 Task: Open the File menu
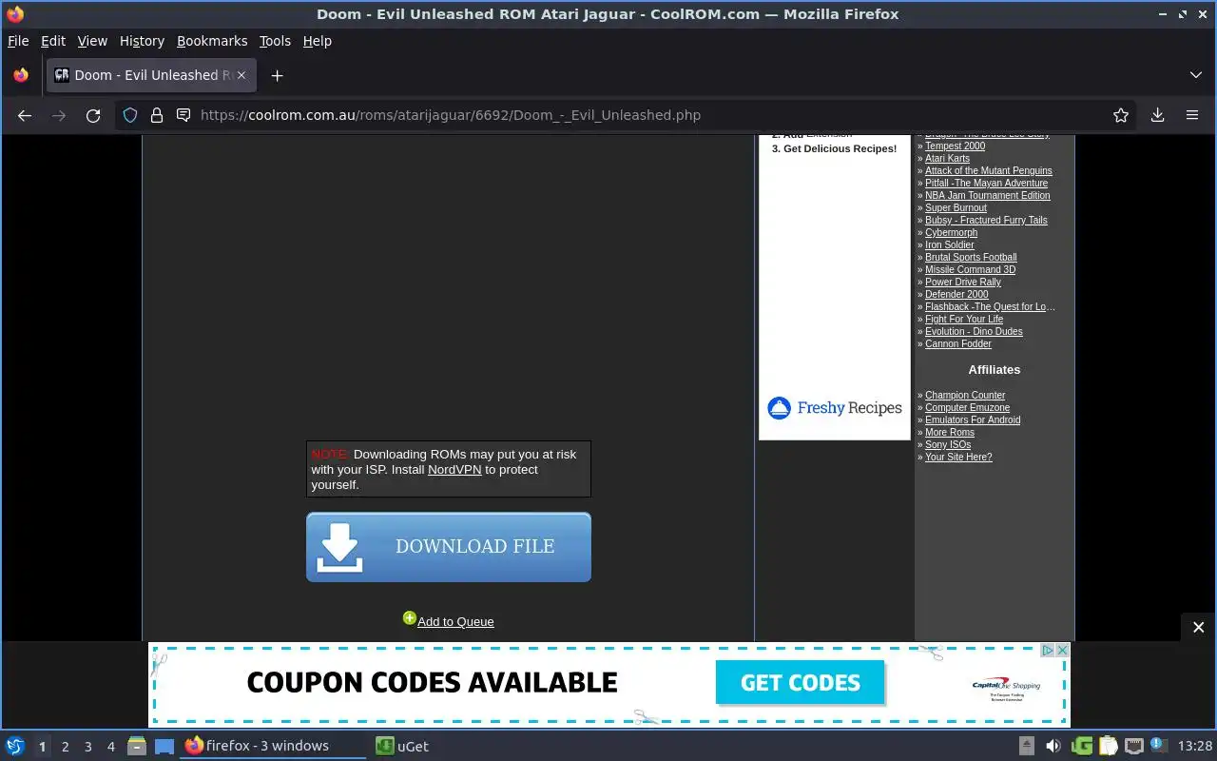[x=18, y=41]
